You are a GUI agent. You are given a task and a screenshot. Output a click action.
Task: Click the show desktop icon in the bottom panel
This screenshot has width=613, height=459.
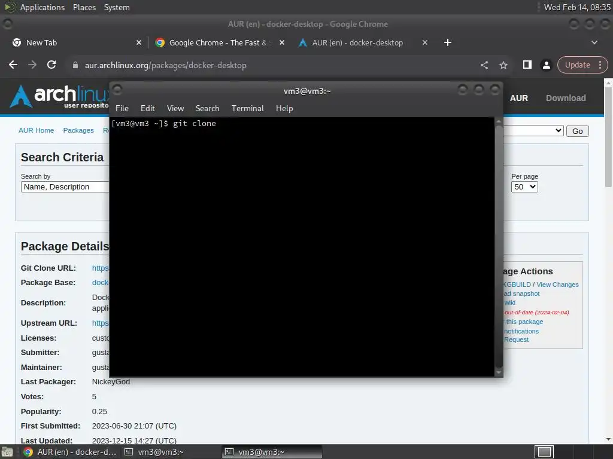[x=7, y=452]
